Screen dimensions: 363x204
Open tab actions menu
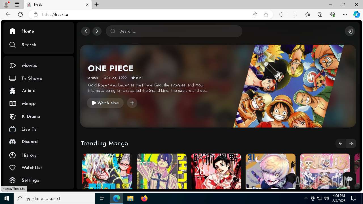click(17, 5)
